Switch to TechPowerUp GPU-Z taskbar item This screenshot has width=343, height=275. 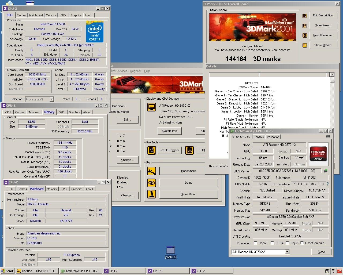[x=81, y=271]
